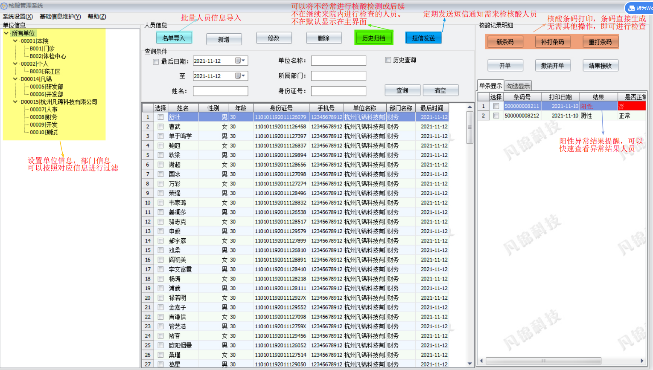Click scroll-down arrow of personnel table
653x370 pixels.
(x=470, y=364)
